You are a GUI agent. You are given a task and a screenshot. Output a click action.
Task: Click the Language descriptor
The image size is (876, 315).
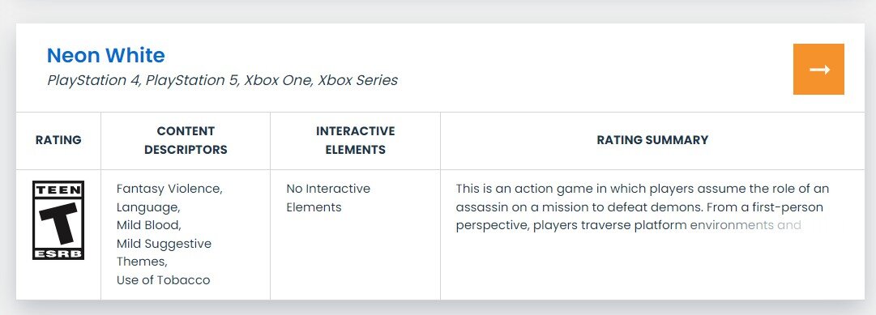(x=148, y=207)
